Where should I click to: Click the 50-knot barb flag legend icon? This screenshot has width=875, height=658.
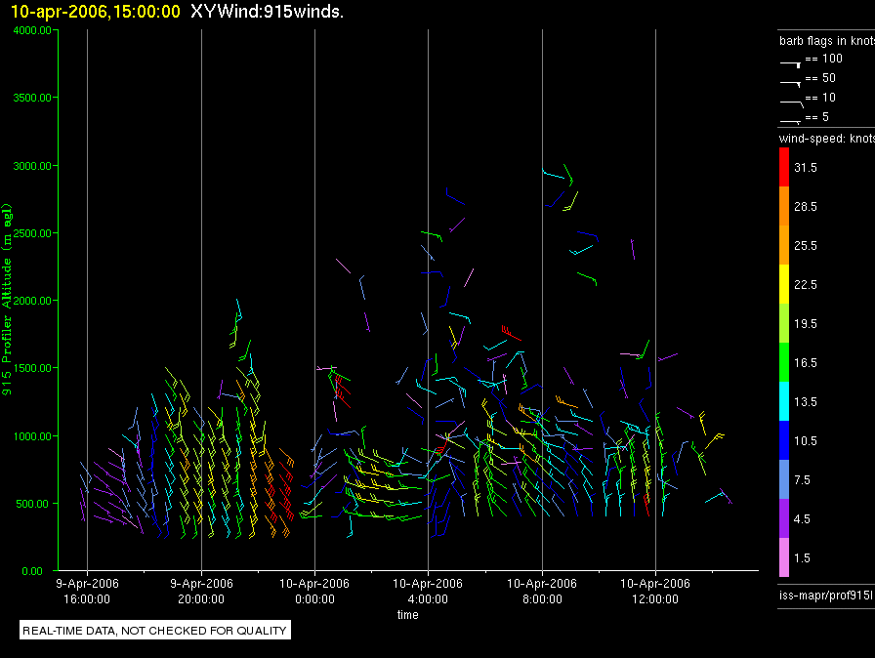[x=790, y=84]
